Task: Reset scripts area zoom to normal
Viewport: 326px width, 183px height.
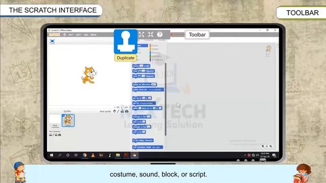Action: [x=267, y=146]
